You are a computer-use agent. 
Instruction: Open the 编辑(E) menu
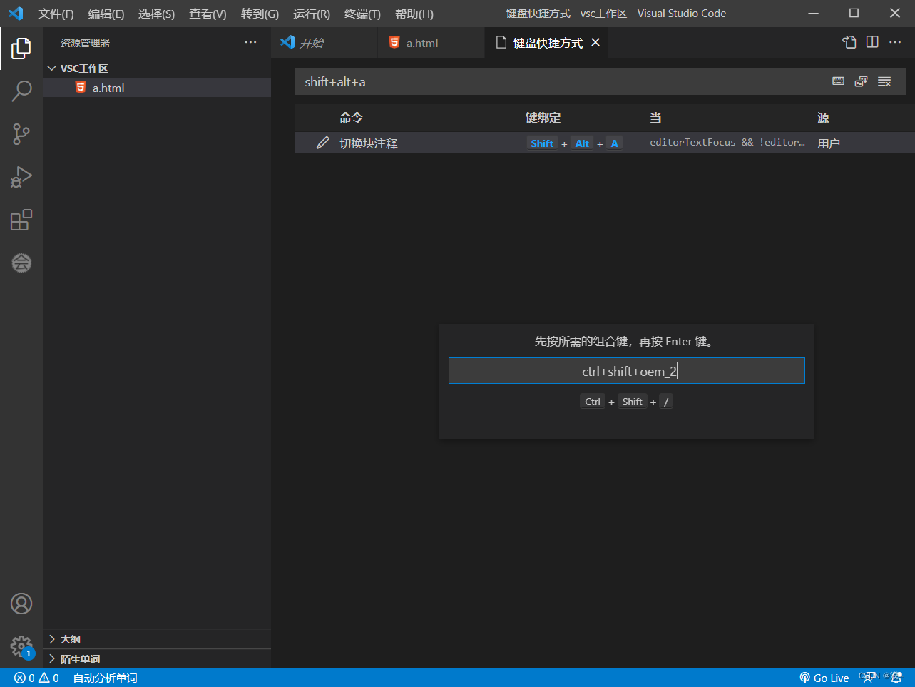click(x=106, y=14)
